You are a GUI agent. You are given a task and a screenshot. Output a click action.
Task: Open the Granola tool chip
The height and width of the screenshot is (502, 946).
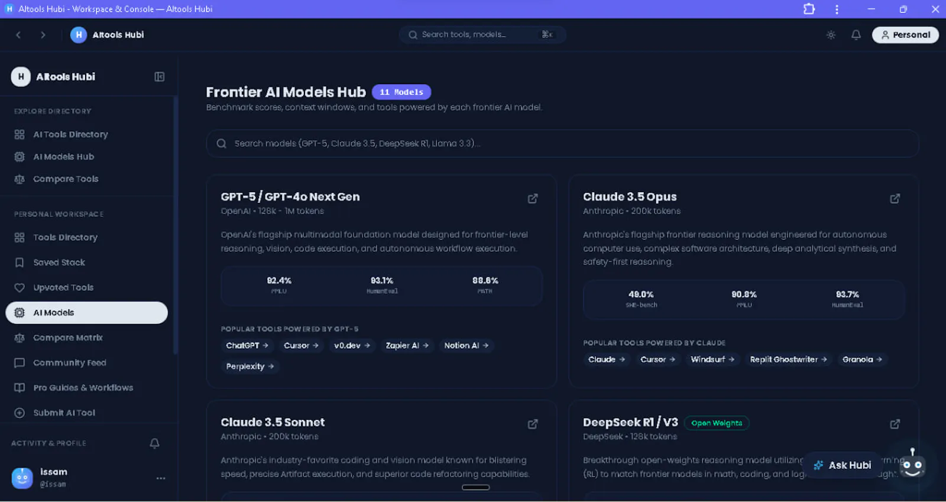862,360
